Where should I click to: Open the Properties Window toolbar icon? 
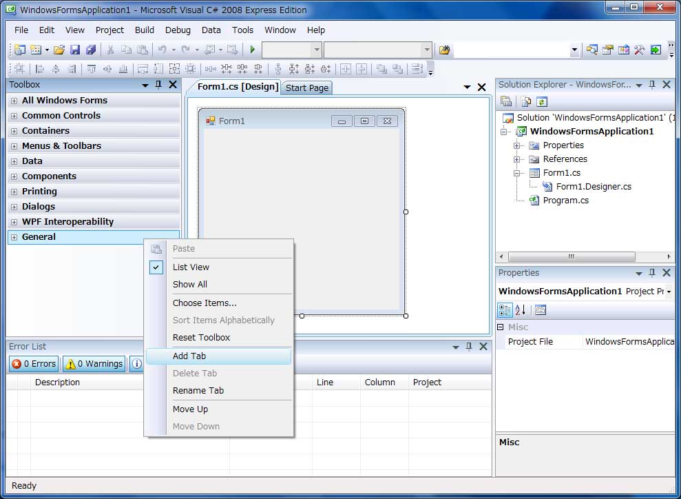click(x=607, y=50)
